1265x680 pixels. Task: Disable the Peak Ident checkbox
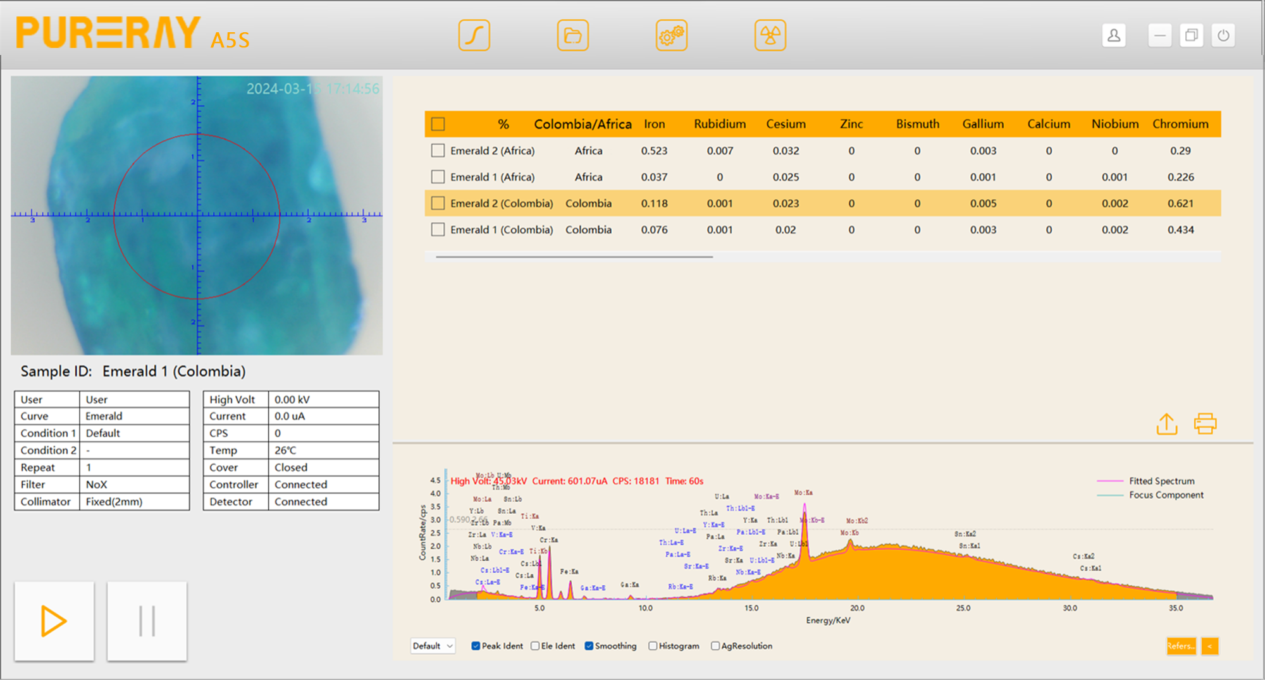click(476, 646)
